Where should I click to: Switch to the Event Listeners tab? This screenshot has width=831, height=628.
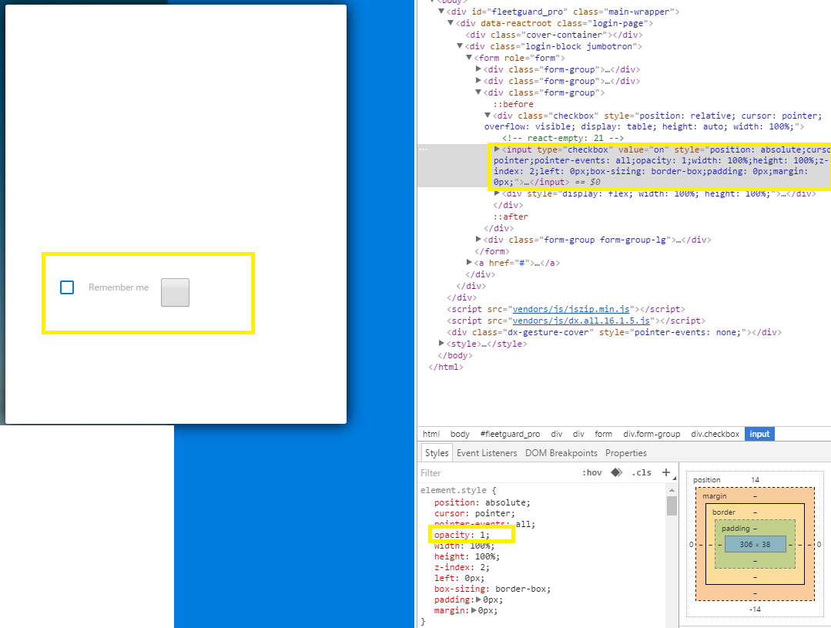click(487, 453)
